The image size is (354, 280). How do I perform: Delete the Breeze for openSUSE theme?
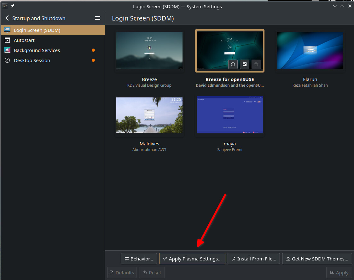pos(256,64)
